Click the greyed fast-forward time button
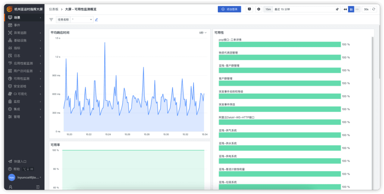 pyautogui.click(x=357, y=9)
